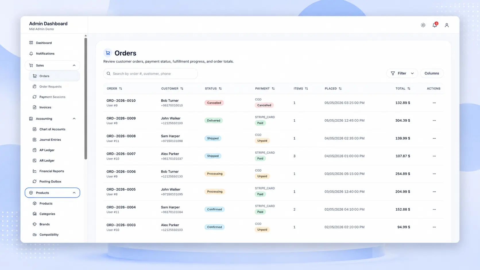Click the Admin Dashboard title
Viewport: 480px width, 270px height.
point(48,24)
